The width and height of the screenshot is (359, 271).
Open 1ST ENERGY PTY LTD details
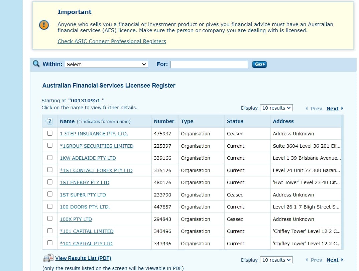tap(85, 183)
